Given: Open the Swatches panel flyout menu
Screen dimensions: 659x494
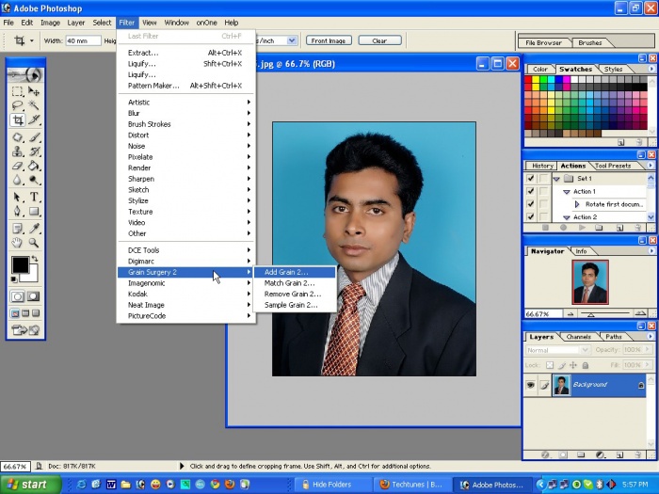Looking at the screenshot, I should [x=651, y=69].
